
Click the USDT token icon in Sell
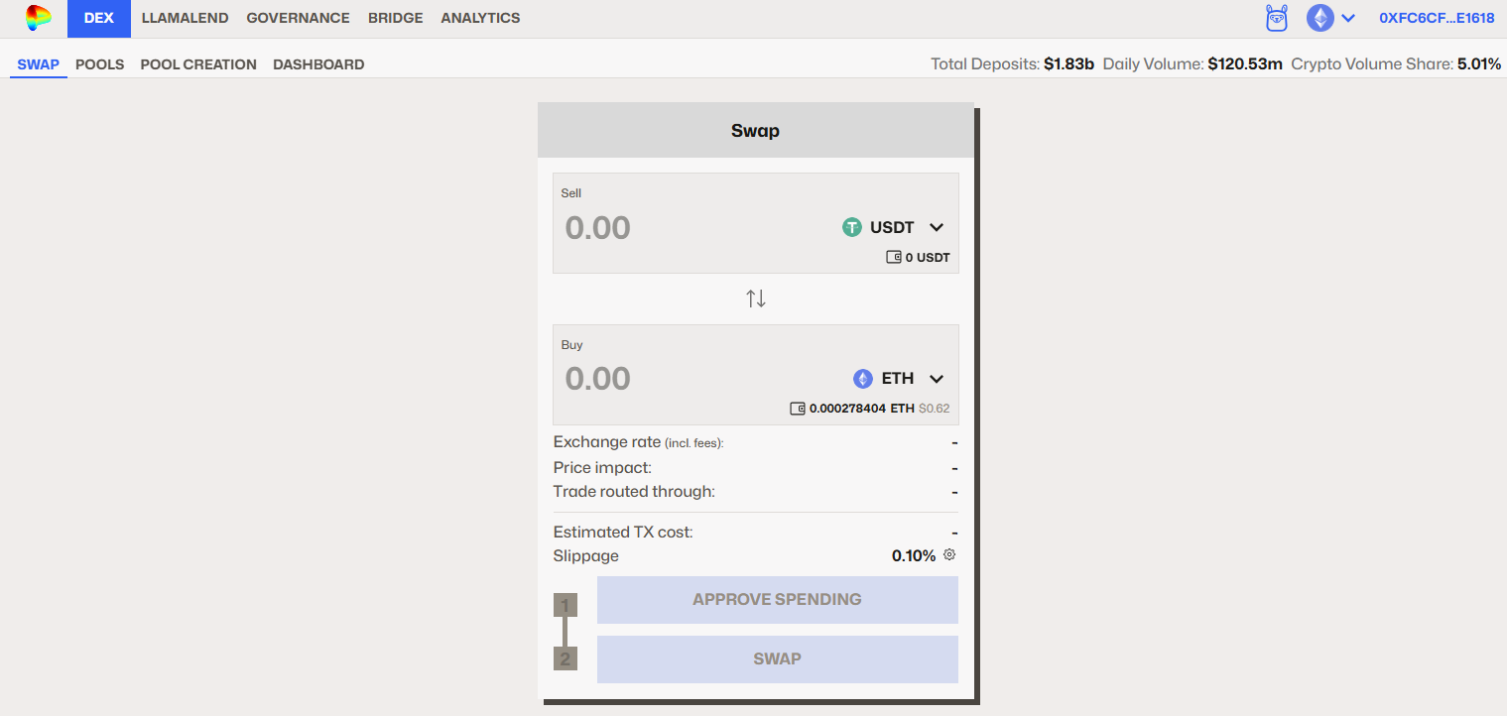pos(852,227)
